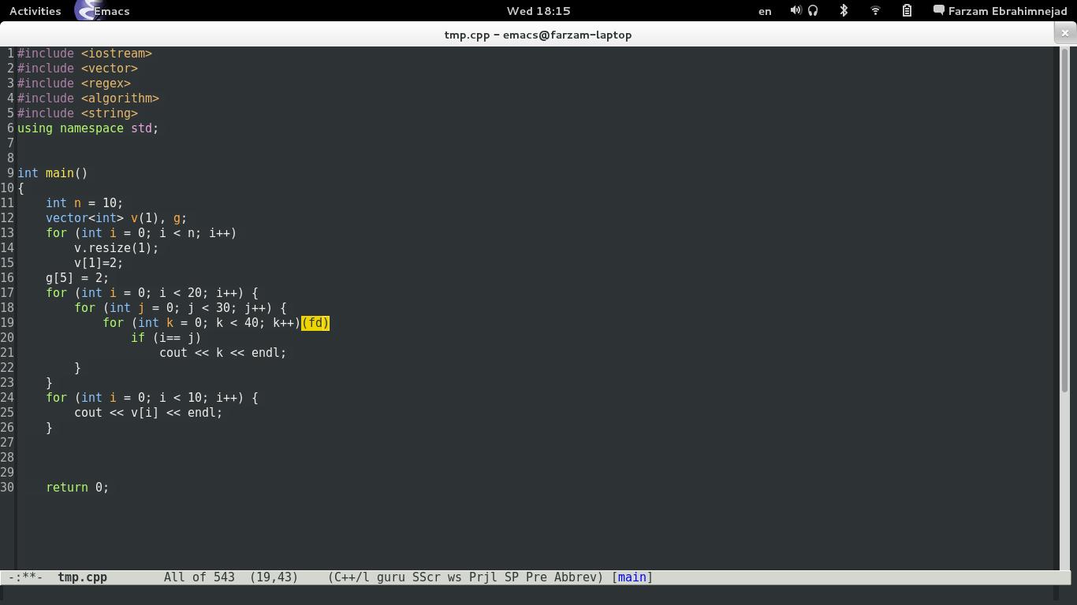Screen dimensions: 1077x605
Task: Click the [main] function indicator
Action: (632, 577)
